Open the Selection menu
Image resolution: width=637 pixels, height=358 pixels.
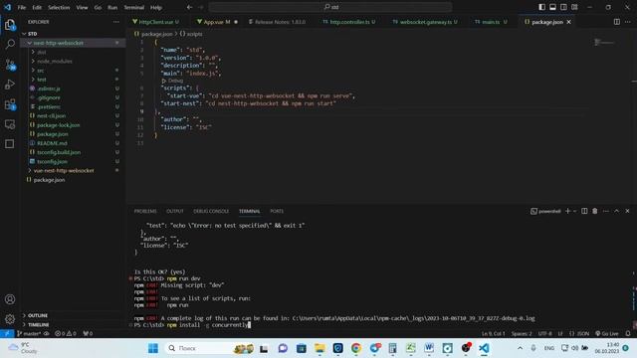59,7
